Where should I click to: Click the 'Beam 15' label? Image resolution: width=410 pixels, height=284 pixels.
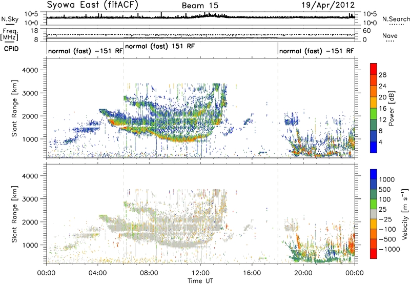pos(200,6)
